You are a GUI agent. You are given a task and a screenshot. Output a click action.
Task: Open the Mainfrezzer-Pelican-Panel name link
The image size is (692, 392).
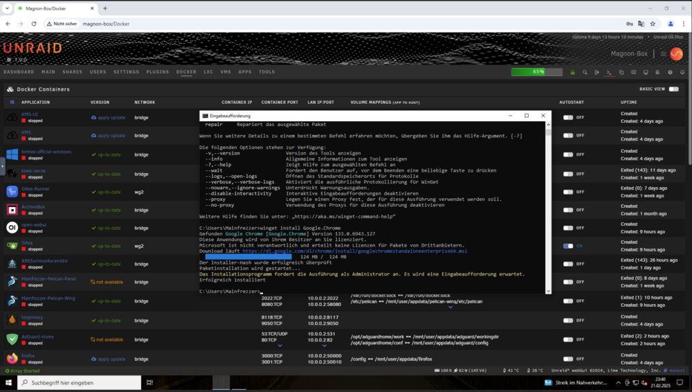[x=48, y=279]
